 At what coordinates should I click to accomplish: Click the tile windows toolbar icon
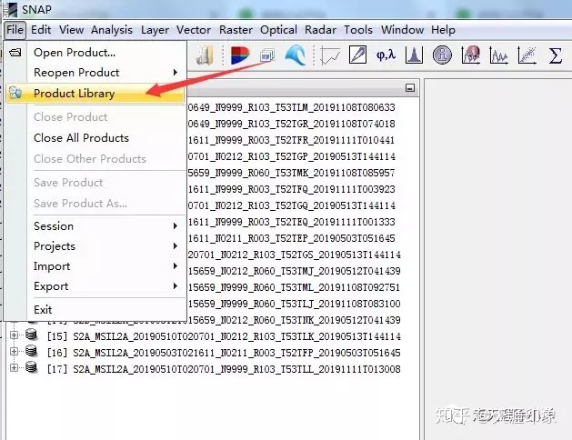(267, 55)
